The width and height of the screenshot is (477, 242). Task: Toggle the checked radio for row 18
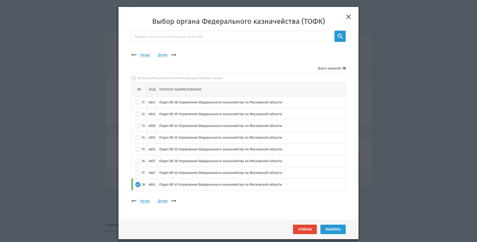[138, 184]
